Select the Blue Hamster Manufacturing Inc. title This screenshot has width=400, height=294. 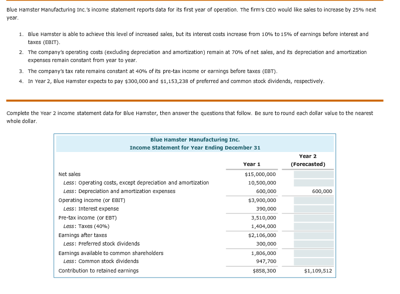coord(196,139)
